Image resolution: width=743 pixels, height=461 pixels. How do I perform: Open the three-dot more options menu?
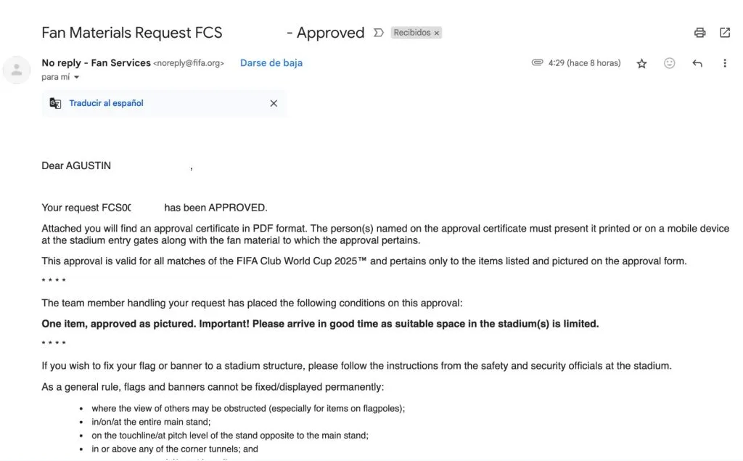click(724, 63)
